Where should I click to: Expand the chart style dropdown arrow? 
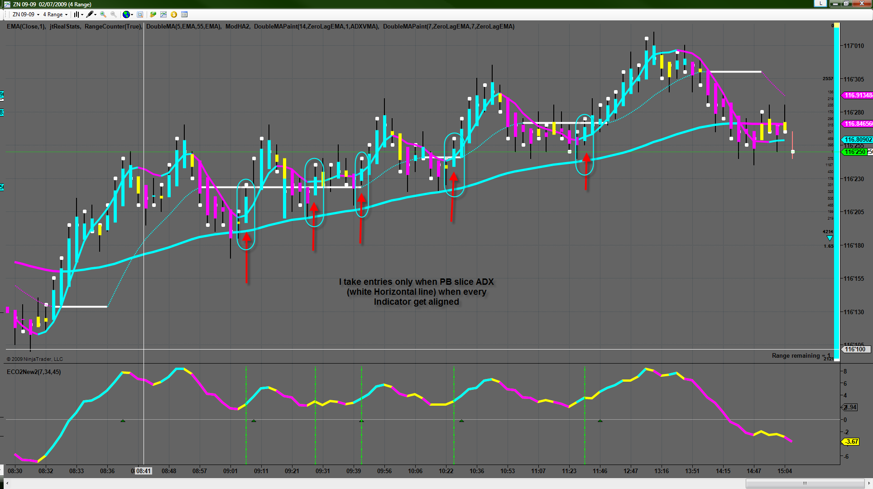(82, 14)
